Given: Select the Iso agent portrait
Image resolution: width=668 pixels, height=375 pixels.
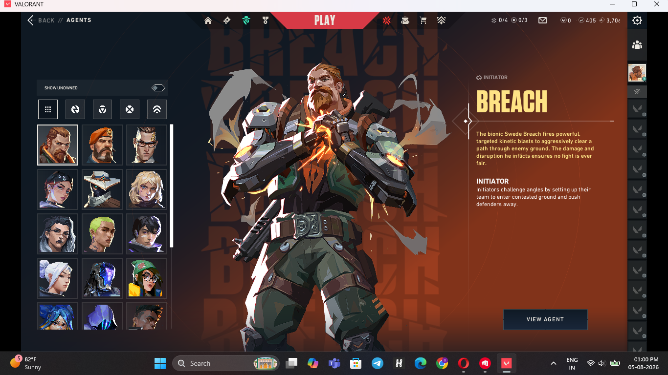Looking at the screenshot, I should [147, 234].
